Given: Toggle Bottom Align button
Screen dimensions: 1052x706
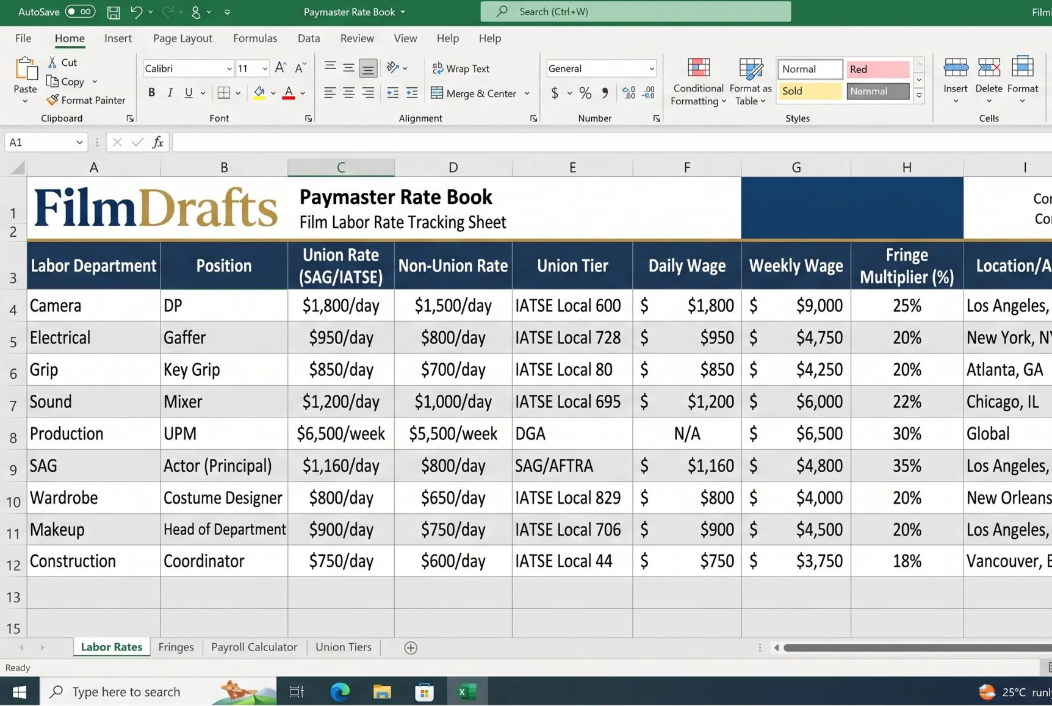Looking at the screenshot, I should [x=368, y=68].
